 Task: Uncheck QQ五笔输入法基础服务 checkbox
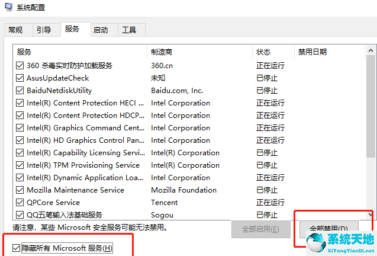point(20,215)
